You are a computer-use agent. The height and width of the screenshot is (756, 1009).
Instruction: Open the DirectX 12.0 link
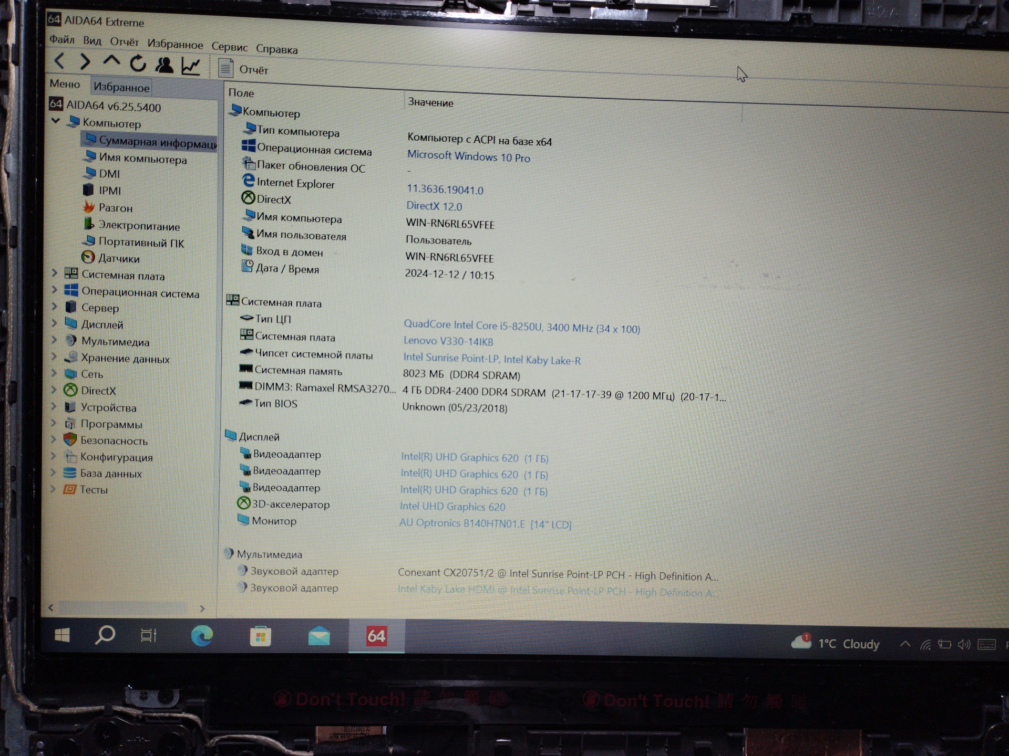434,206
